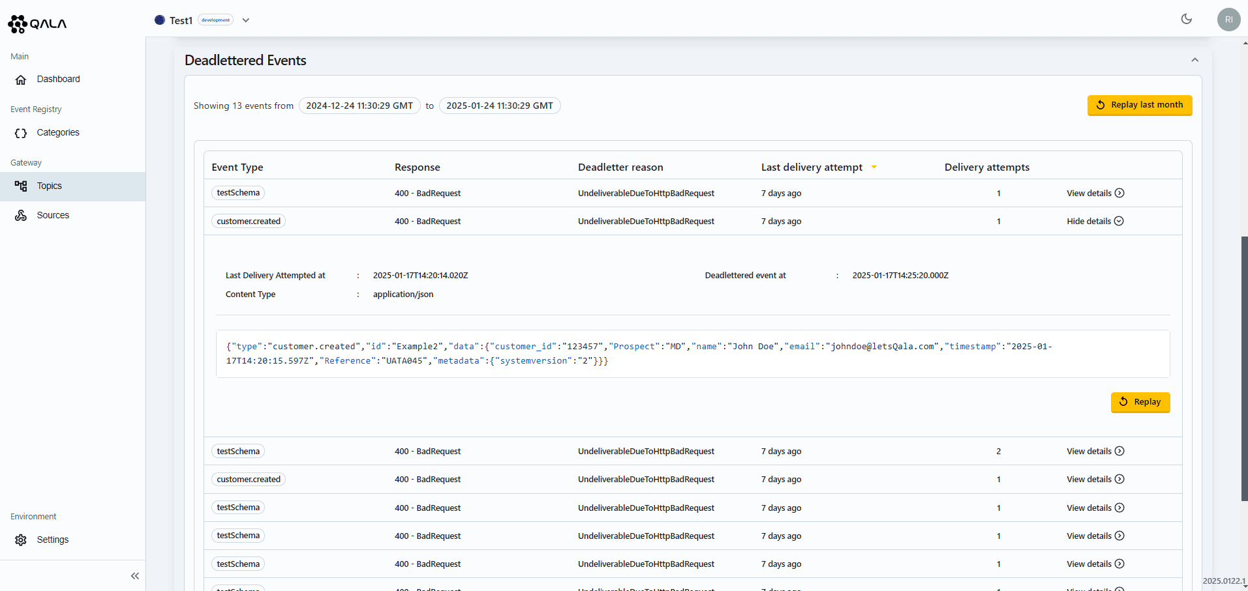Collapse the Deadlettered Events section

click(1195, 60)
